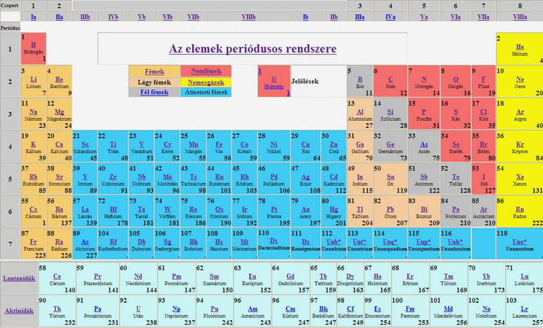543x328 pixels.
Task: Open the Ce cerium symbol link
Action: click(x=57, y=276)
